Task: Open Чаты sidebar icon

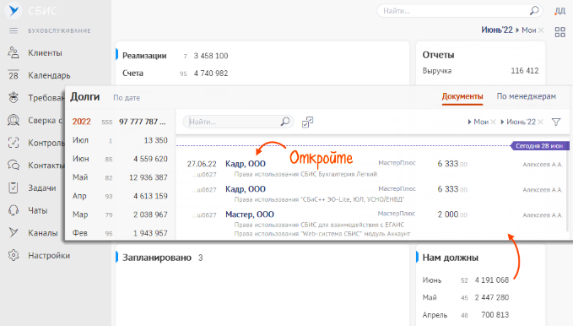Action: pyautogui.click(x=14, y=210)
